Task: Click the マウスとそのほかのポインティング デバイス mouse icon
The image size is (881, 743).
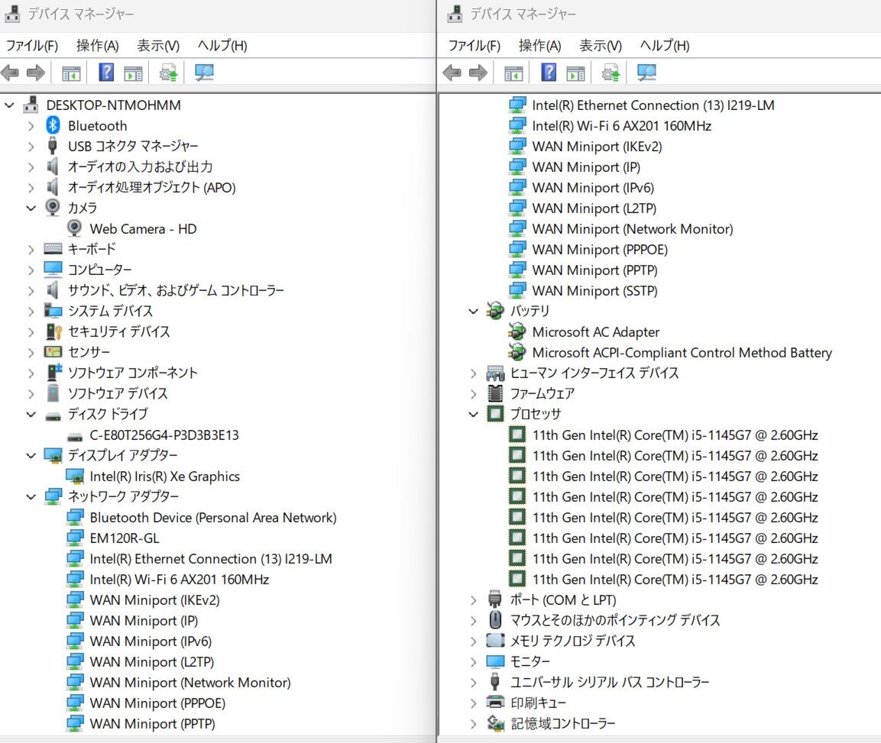Action: (495, 620)
